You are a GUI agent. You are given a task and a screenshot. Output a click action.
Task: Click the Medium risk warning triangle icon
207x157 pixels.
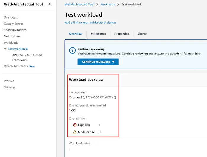click(75, 132)
